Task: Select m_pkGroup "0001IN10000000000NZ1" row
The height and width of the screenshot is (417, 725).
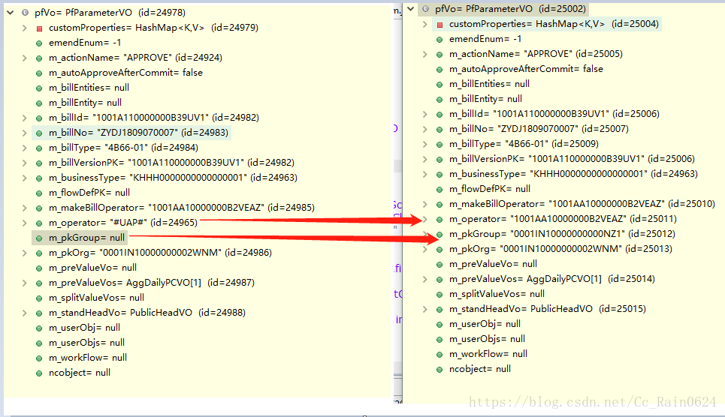Action: click(x=562, y=234)
